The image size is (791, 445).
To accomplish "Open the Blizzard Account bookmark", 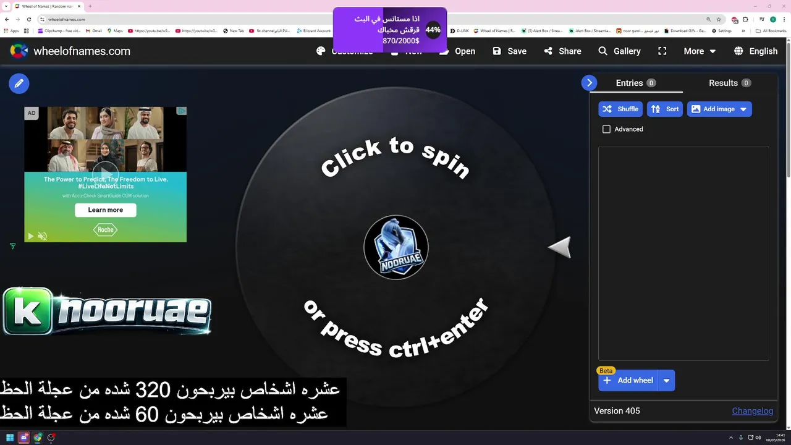I will point(314,31).
